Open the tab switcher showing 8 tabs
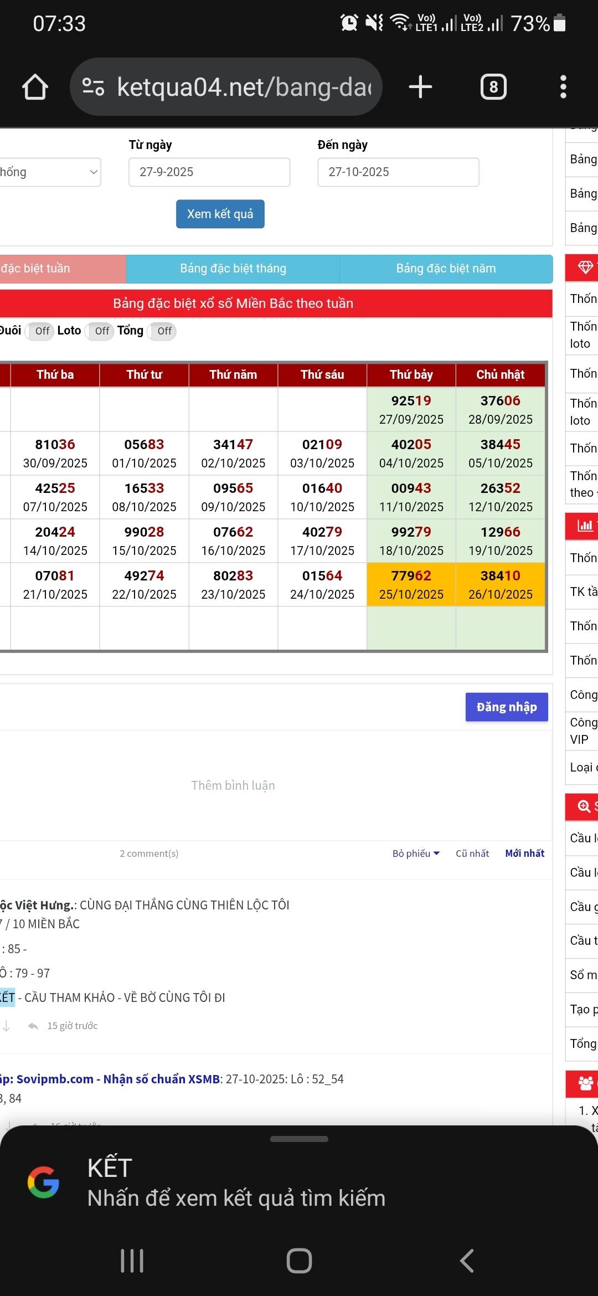The width and height of the screenshot is (598, 1296). click(x=493, y=87)
